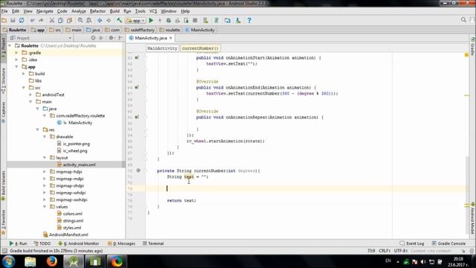
Task: Click the Save All toolbar icon
Action: 13,20
